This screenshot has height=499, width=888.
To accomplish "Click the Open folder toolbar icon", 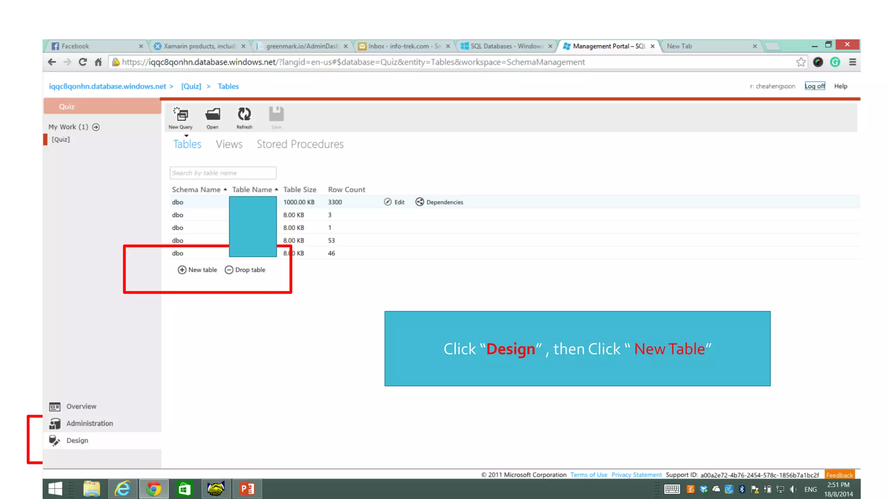I will (x=212, y=115).
